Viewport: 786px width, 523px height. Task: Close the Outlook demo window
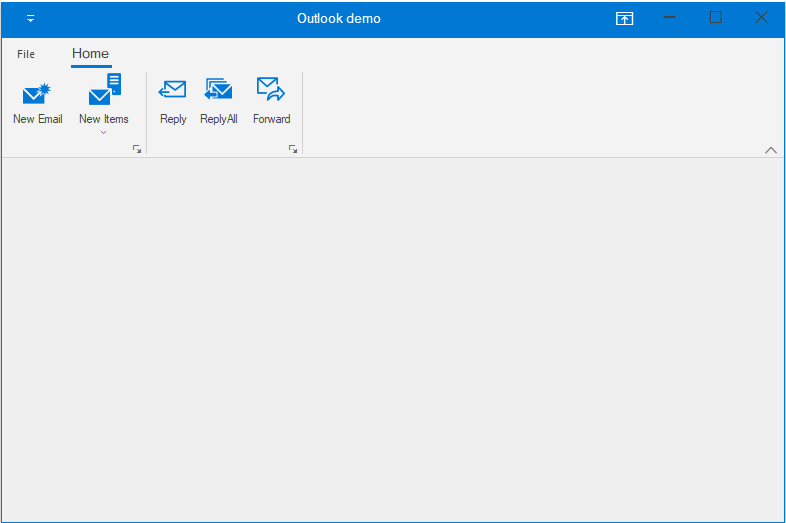[761, 18]
